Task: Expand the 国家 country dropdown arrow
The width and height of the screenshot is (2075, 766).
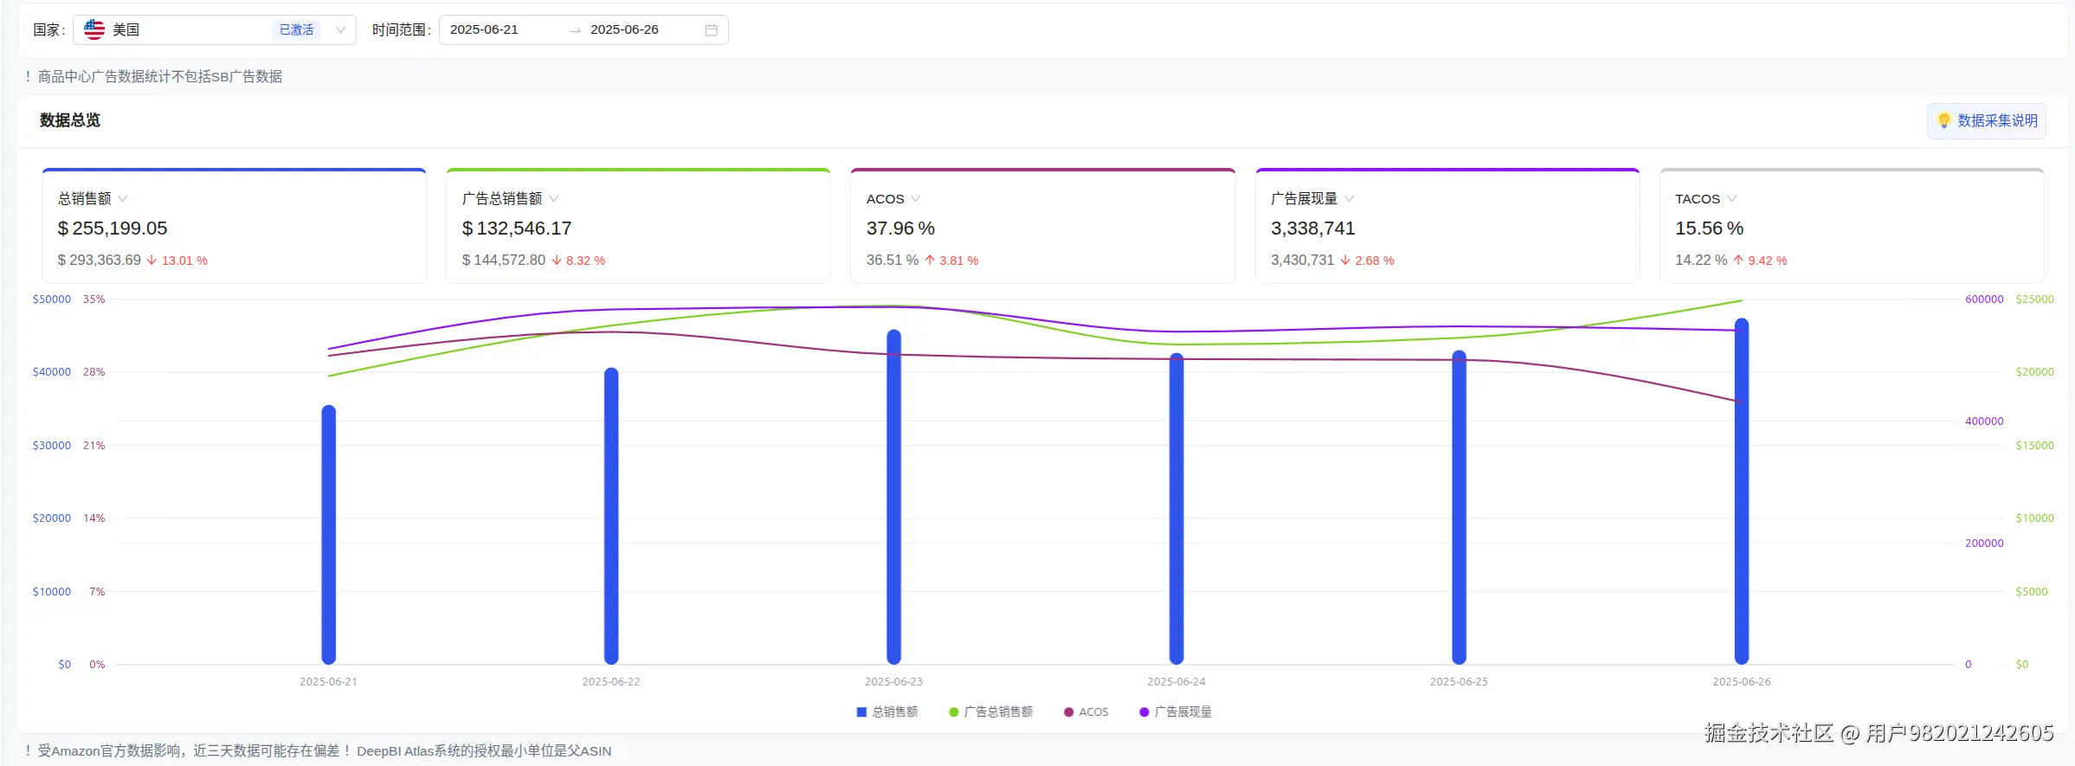Action: point(341,29)
